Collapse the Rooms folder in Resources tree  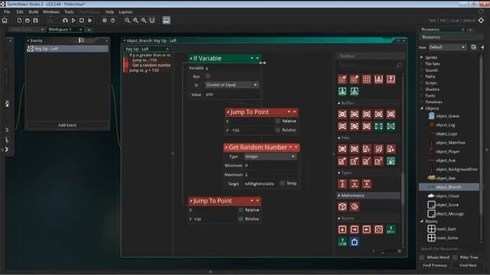[422, 221]
